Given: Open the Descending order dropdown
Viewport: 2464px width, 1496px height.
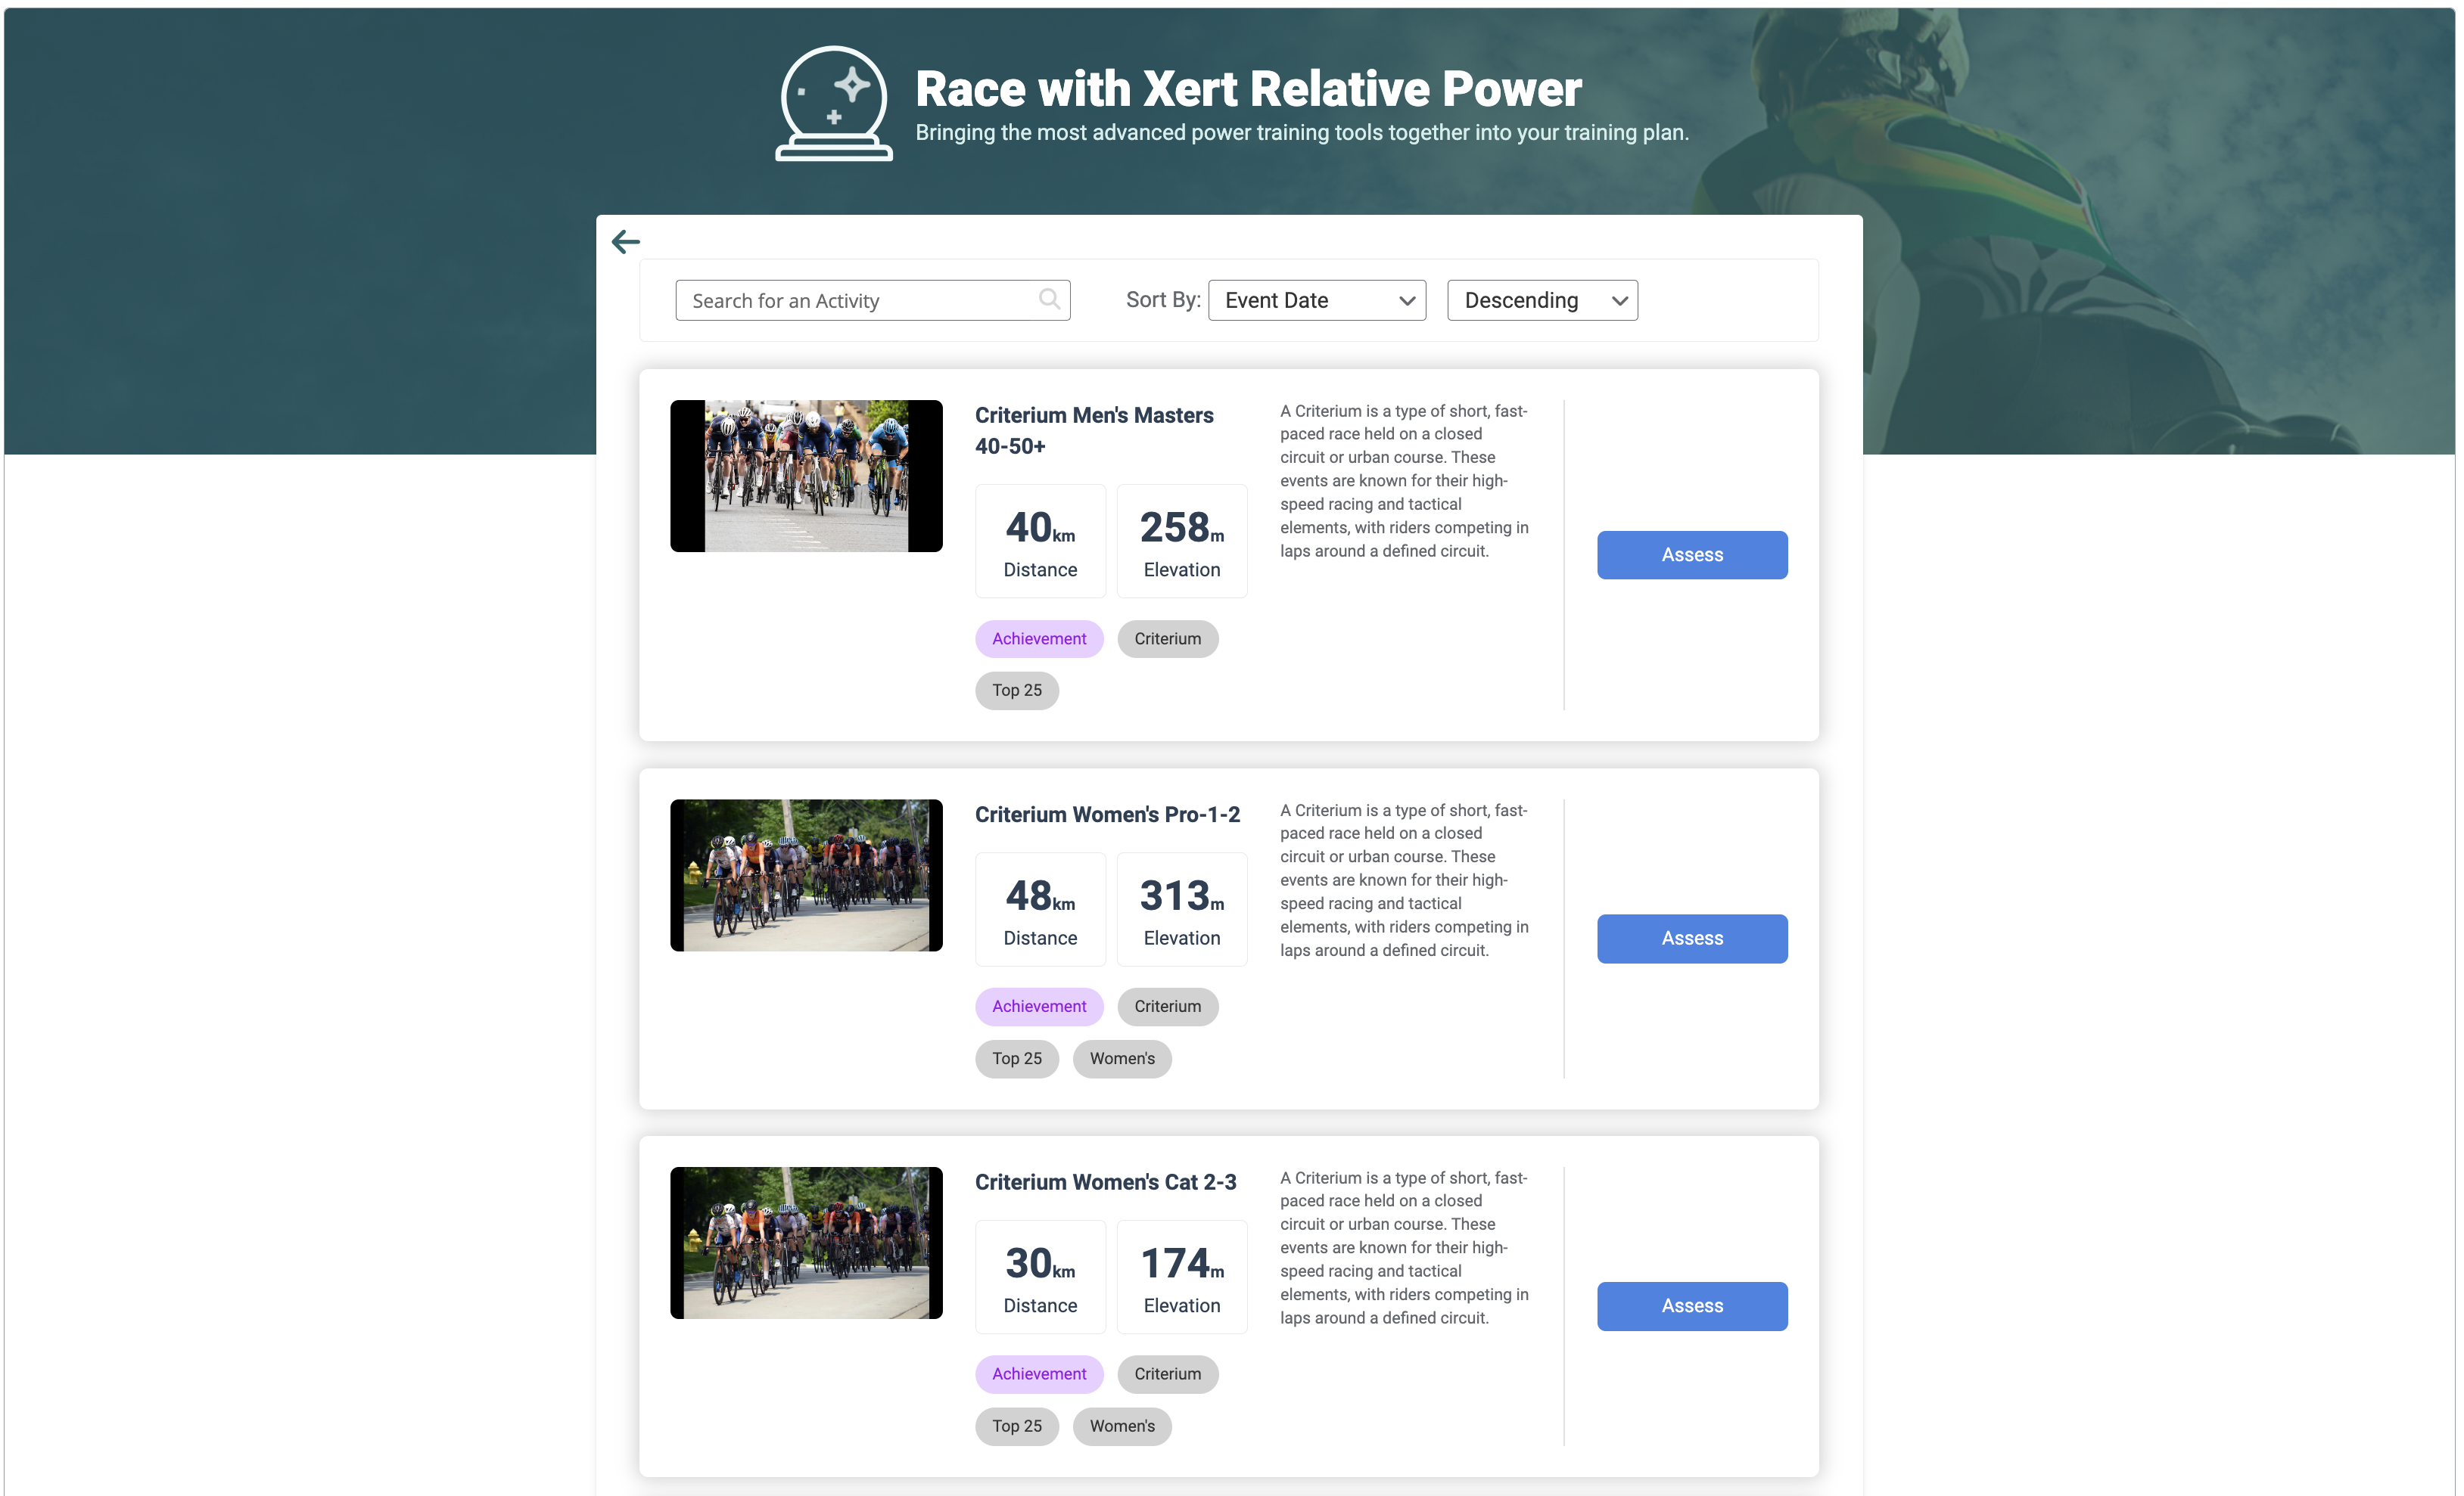Looking at the screenshot, I should (1541, 301).
